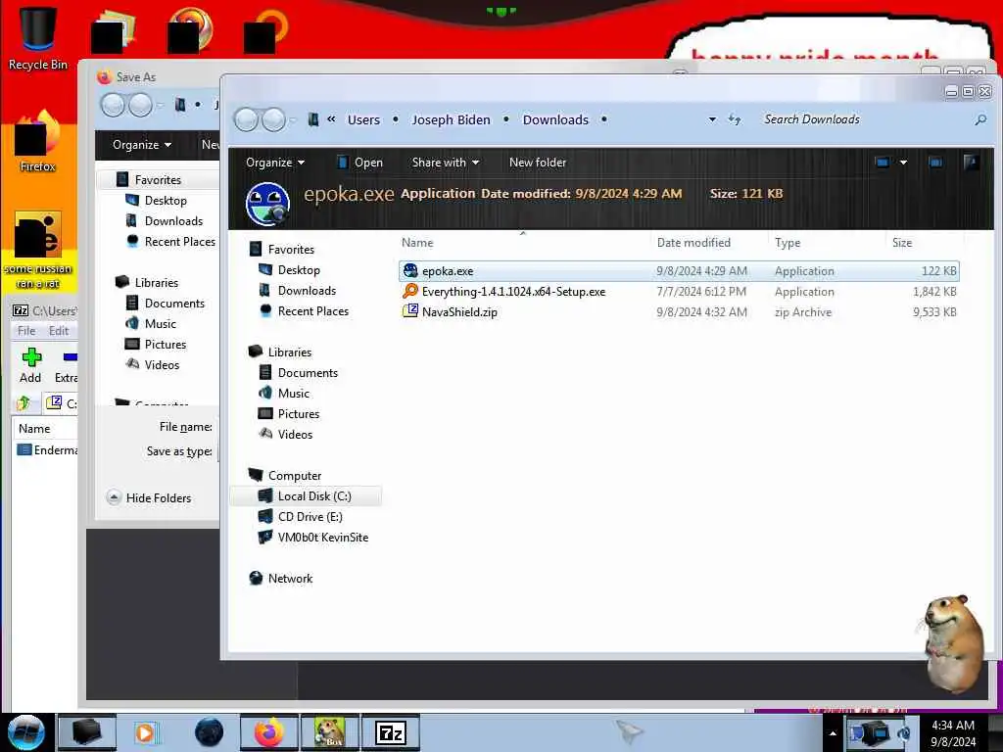Select the Everything setup exe file icon
Screen dimensions: 1003x752
click(x=410, y=292)
